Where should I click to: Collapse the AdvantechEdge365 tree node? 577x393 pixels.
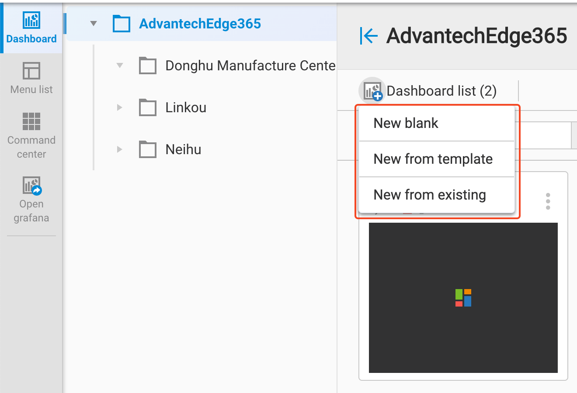click(94, 24)
